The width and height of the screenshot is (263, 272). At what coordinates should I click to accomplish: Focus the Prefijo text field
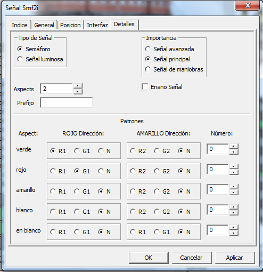66,102
